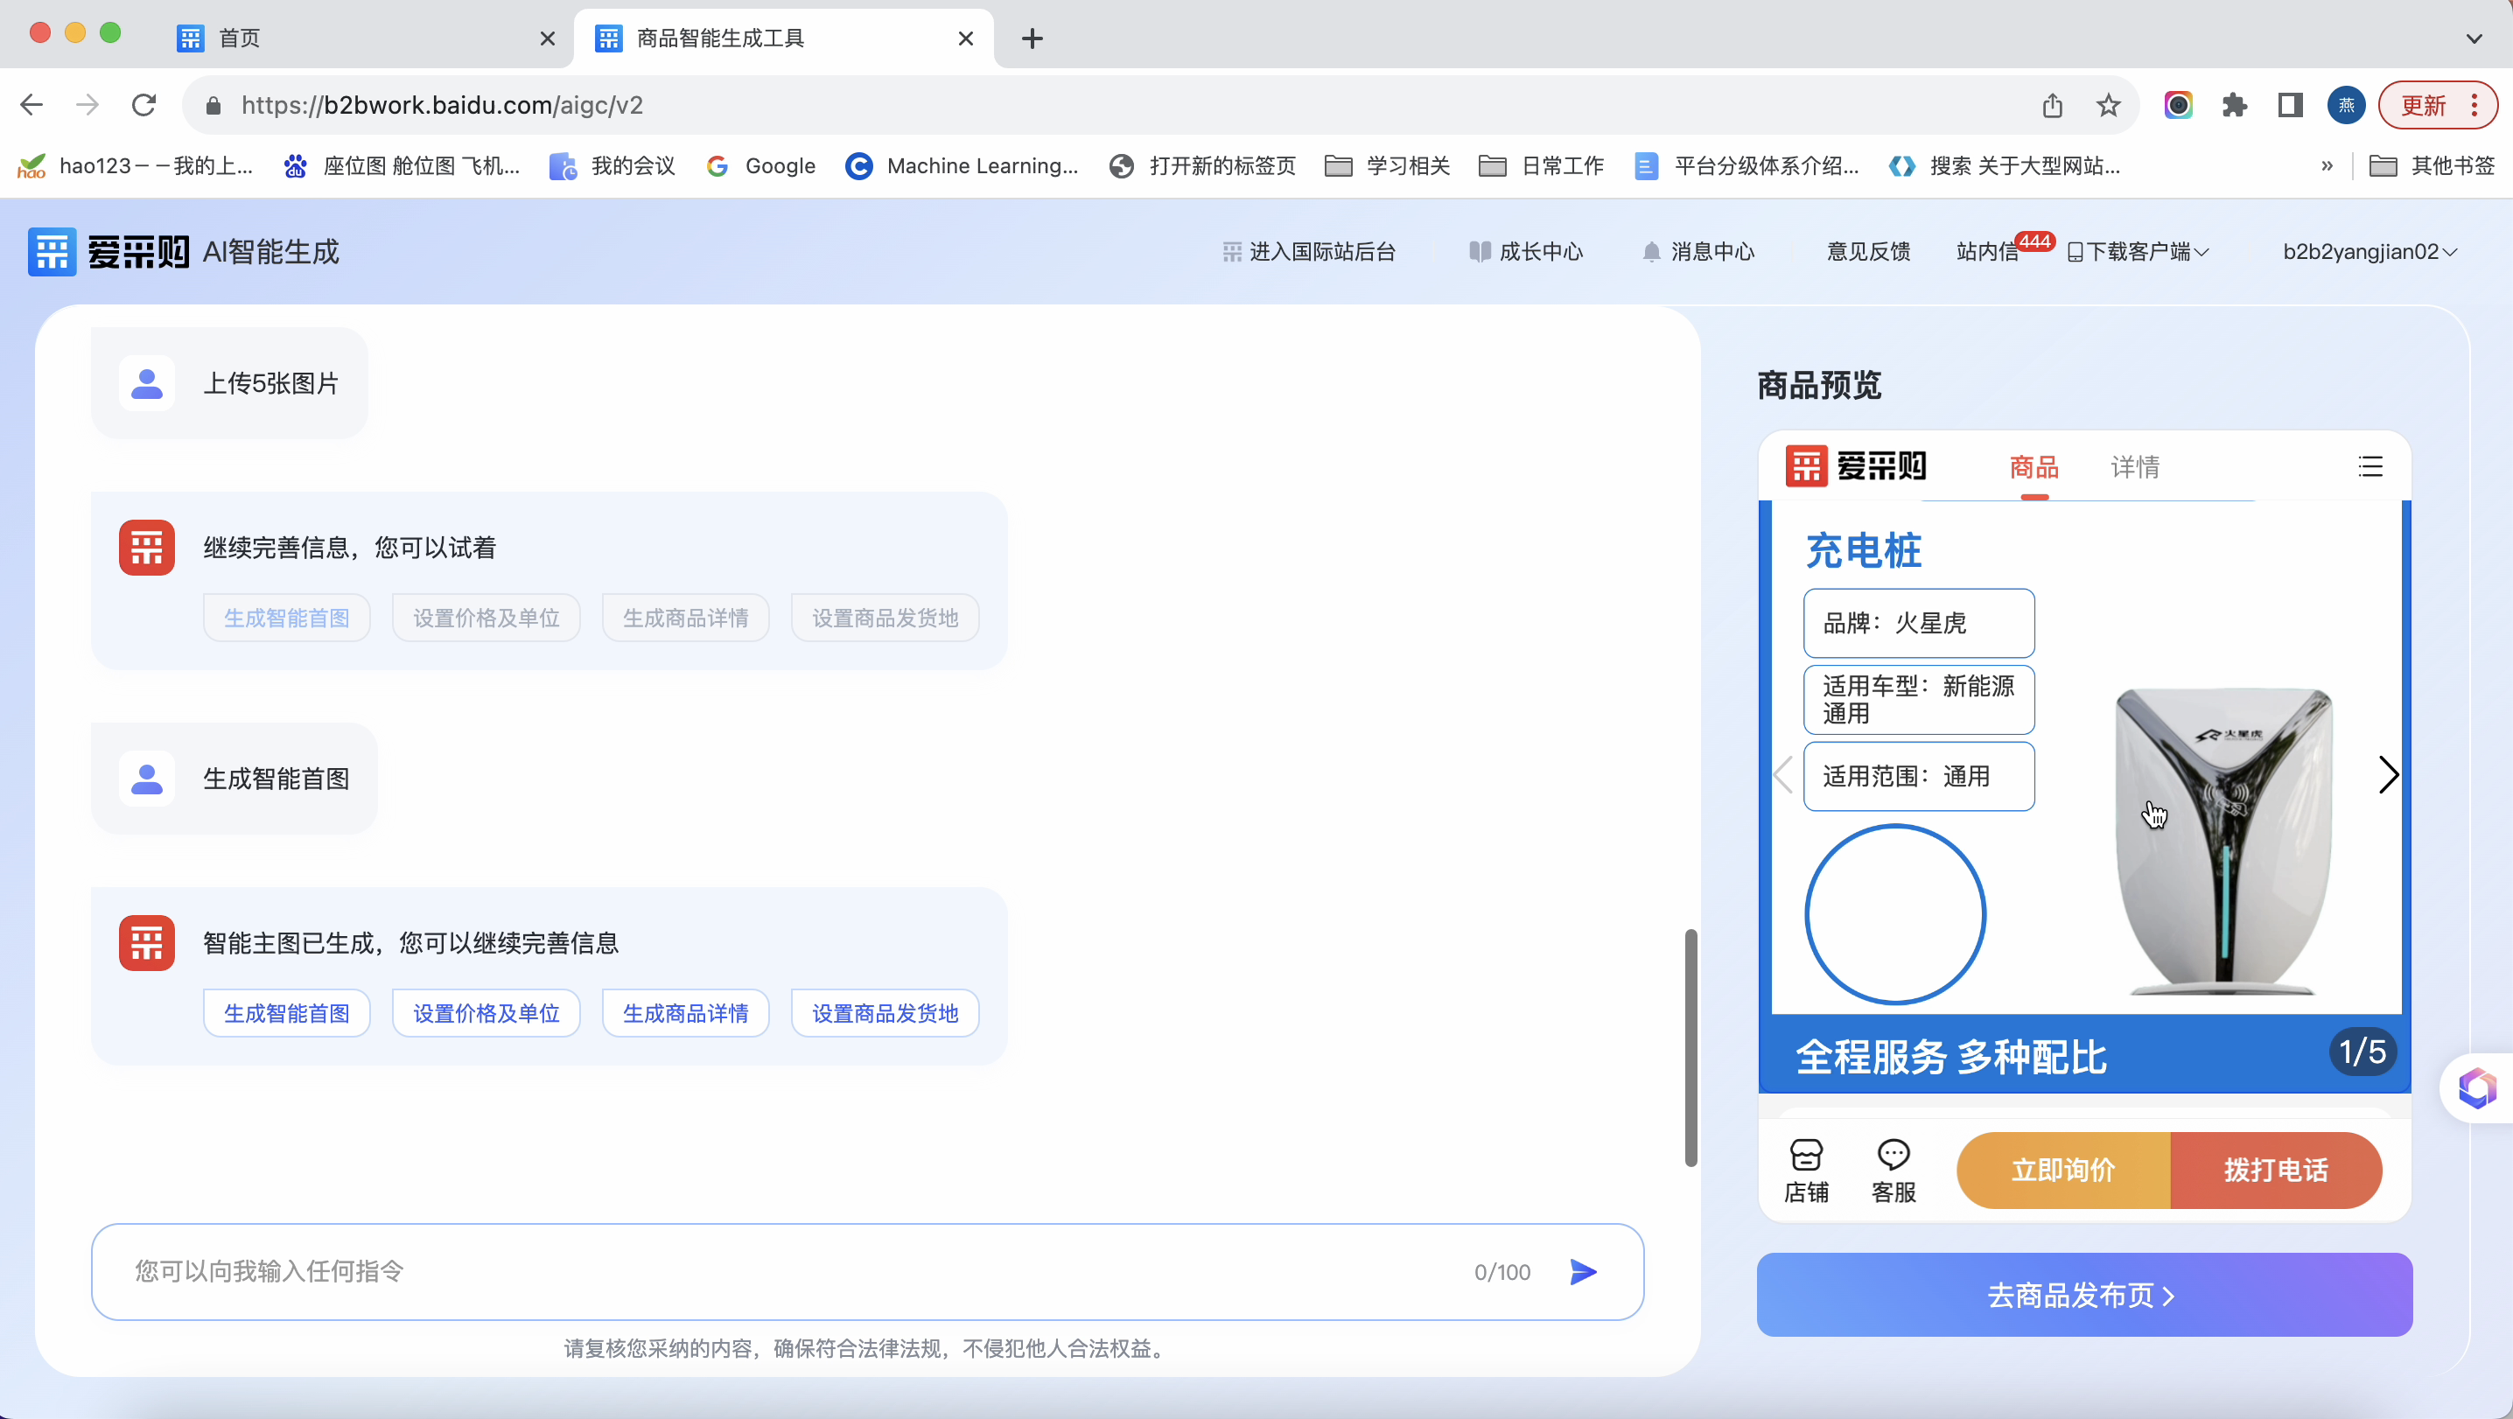Click 去商品发布页 button

coord(2083,1295)
